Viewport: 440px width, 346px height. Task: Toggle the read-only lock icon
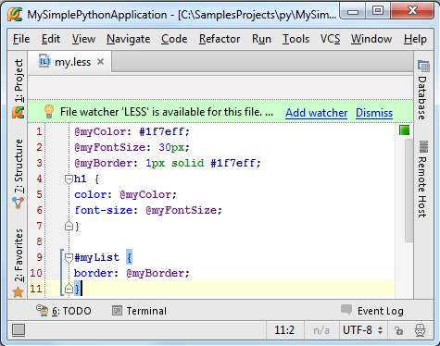pos(398,330)
